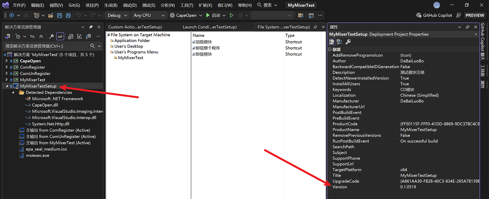Viewport: 489px width, 199px height.
Task: Toggle the Categorized view in Properties panel
Action: click(332, 42)
